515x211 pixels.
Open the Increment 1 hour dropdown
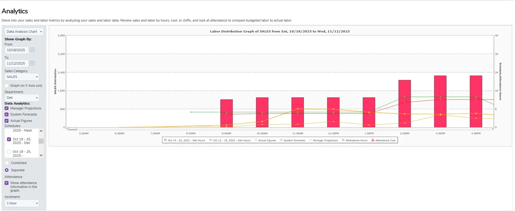[22, 203]
